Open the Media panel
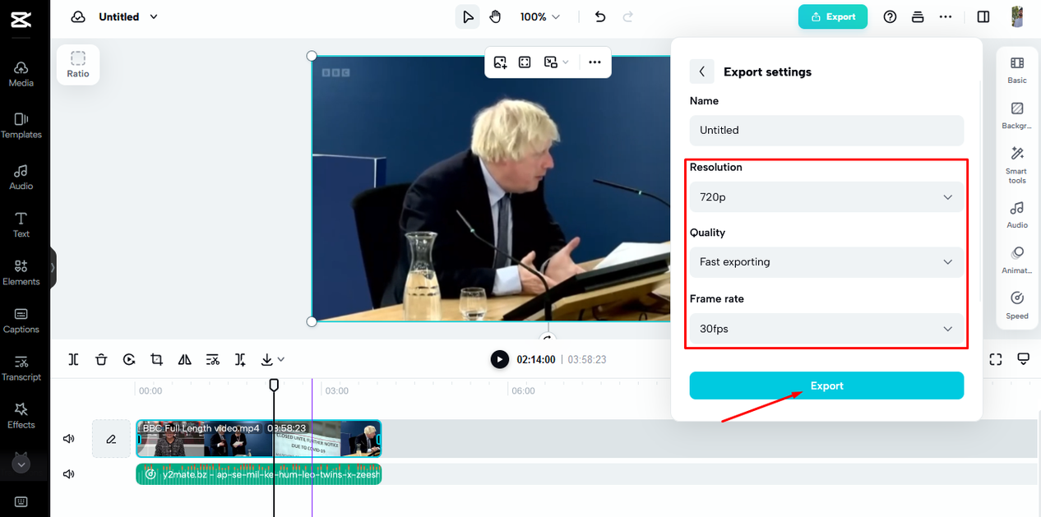Screen dimensions: 1041x517 (21, 73)
